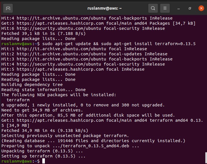The image size is (207, 164).
Task: Click 'The following NEW packages will be installed' line
Action: click(x=59, y=95)
